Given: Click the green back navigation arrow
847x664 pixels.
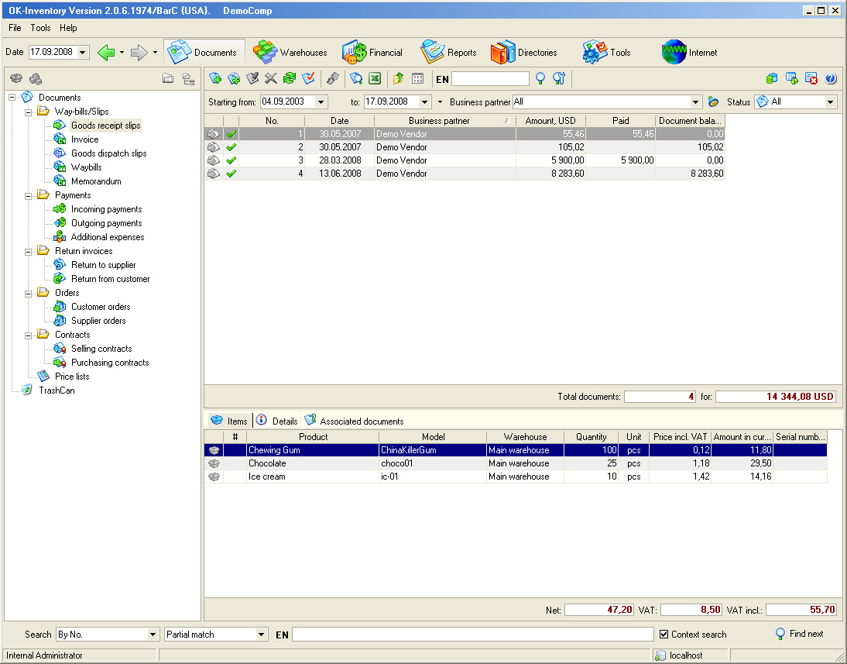Looking at the screenshot, I should pos(106,53).
